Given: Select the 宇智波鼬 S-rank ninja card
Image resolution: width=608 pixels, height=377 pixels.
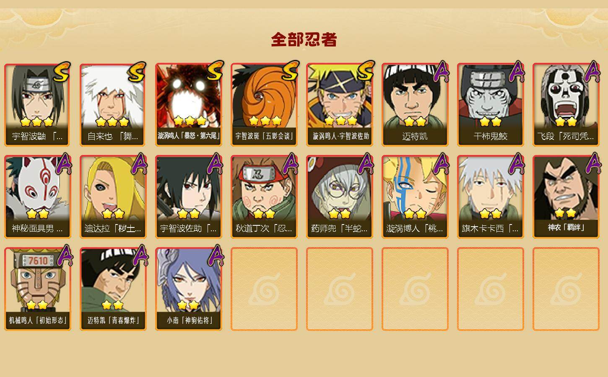Looking at the screenshot, I should pyautogui.click(x=37, y=105).
